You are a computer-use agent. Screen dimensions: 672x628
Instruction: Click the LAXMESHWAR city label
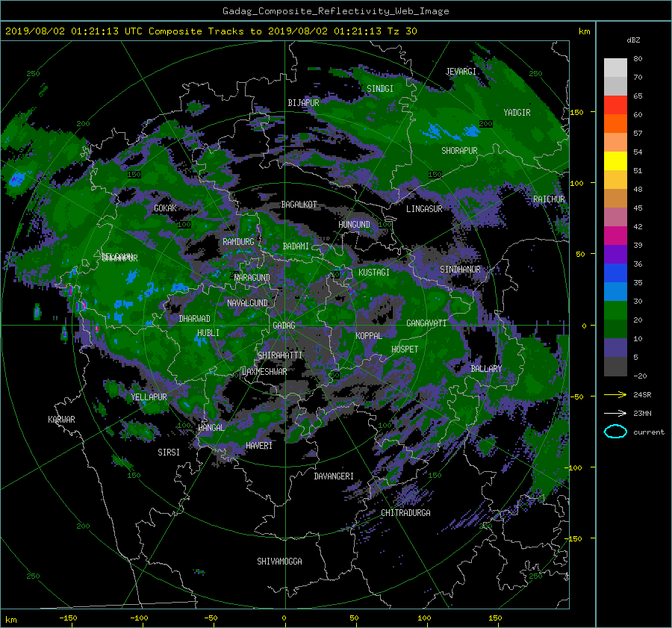click(264, 372)
